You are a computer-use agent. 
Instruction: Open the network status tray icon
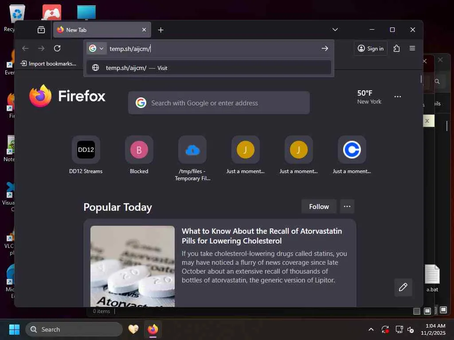tap(399, 329)
